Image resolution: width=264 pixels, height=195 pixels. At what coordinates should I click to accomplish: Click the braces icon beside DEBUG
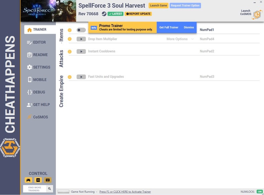coord(29,92)
